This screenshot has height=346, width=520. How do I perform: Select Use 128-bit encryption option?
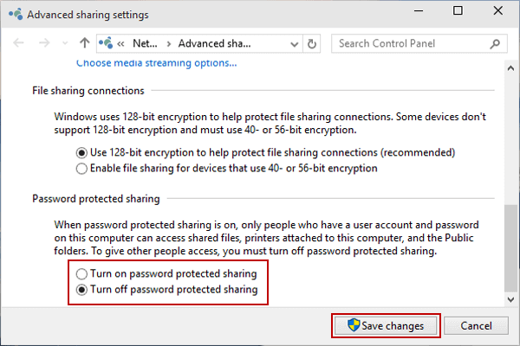pos(81,152)
